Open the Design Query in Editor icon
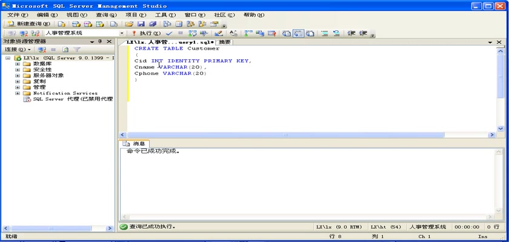 219,33
